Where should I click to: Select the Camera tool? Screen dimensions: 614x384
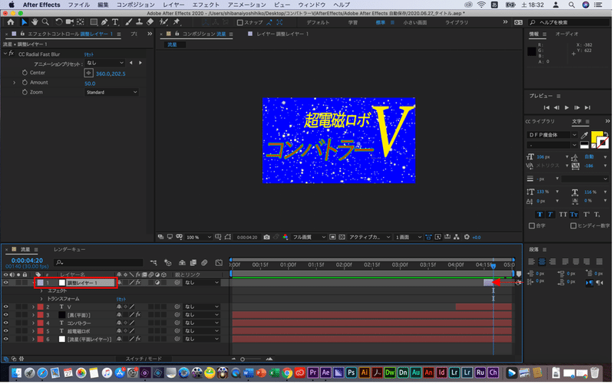coord(70,22)
